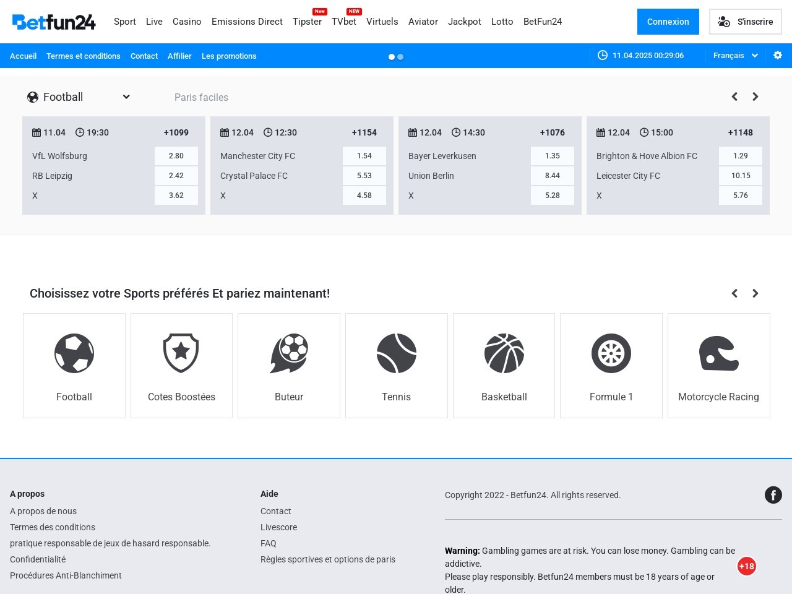792x594 pixels.
Task: Go to Accueil link
Action: point(23,56)
